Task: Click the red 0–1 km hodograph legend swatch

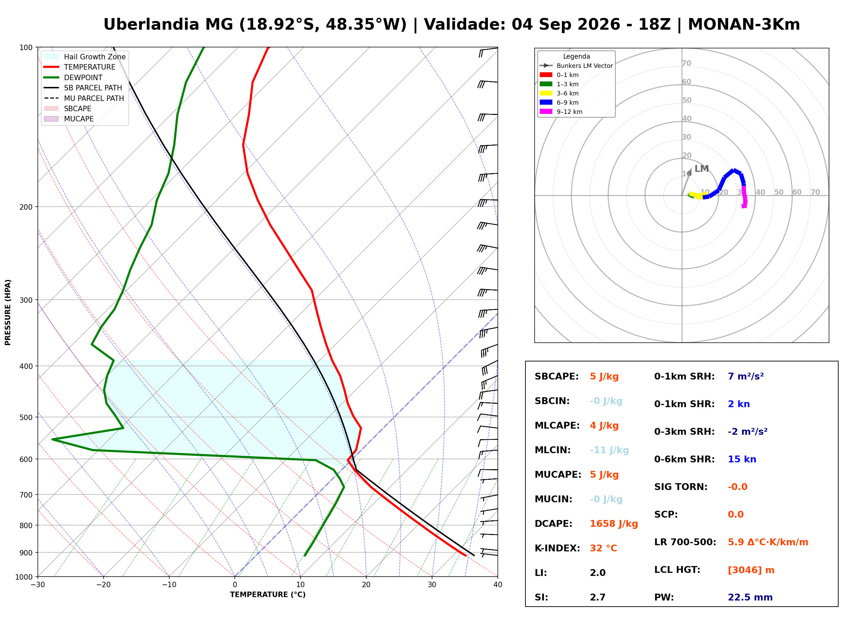Action: (546, 75)
